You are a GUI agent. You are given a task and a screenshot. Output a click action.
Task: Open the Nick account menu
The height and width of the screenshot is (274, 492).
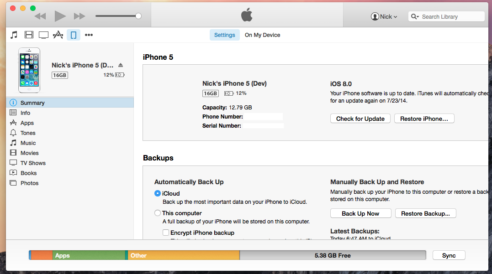point(384,16)
